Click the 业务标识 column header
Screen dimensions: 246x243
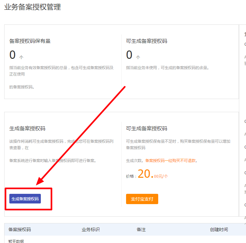point(91,230)
